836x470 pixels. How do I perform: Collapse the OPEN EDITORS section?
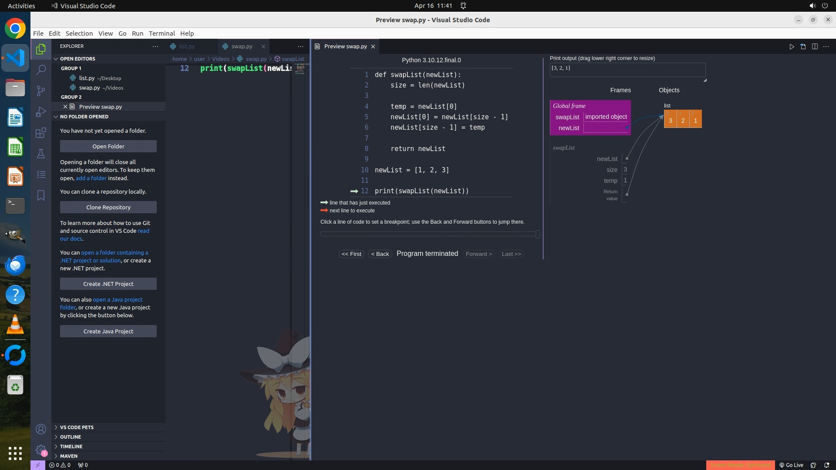tap(78, 59)
